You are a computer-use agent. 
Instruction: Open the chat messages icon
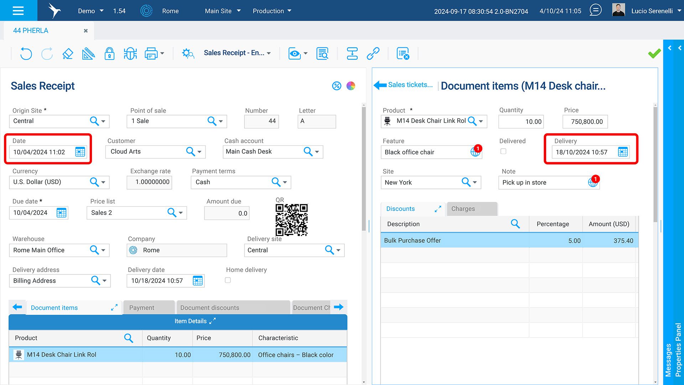click(x=595, y=10)
